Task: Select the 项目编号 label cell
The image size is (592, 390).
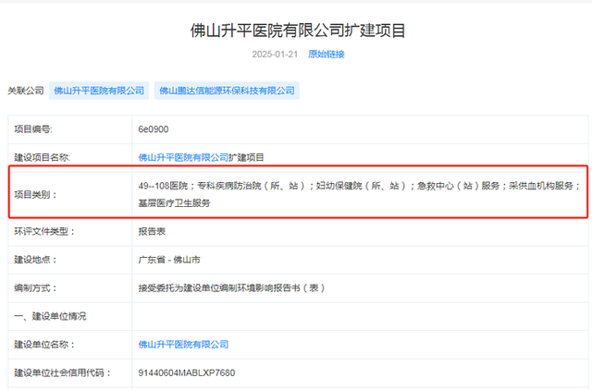Action: (70, 129)
